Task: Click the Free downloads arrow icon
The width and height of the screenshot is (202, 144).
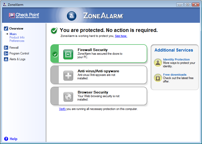Action: point(158,78)
